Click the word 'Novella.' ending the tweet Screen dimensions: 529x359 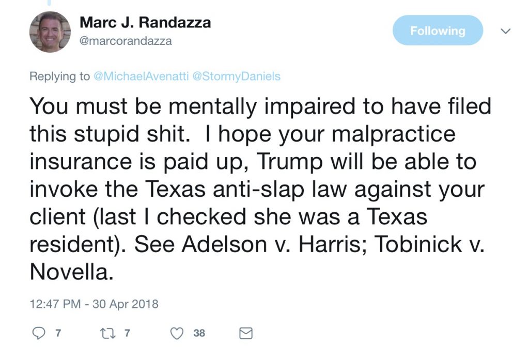click(71, 272)
